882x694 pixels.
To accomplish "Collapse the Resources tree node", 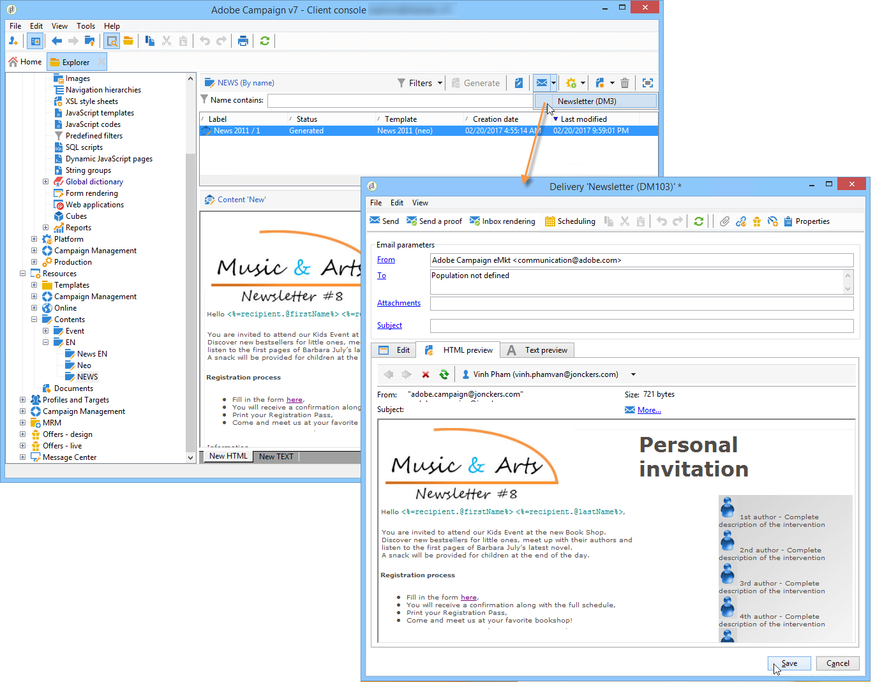I will point(22,274).
